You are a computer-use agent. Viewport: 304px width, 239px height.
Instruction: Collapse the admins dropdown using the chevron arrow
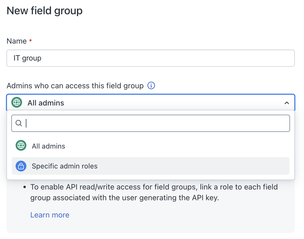tap(287, 103)
